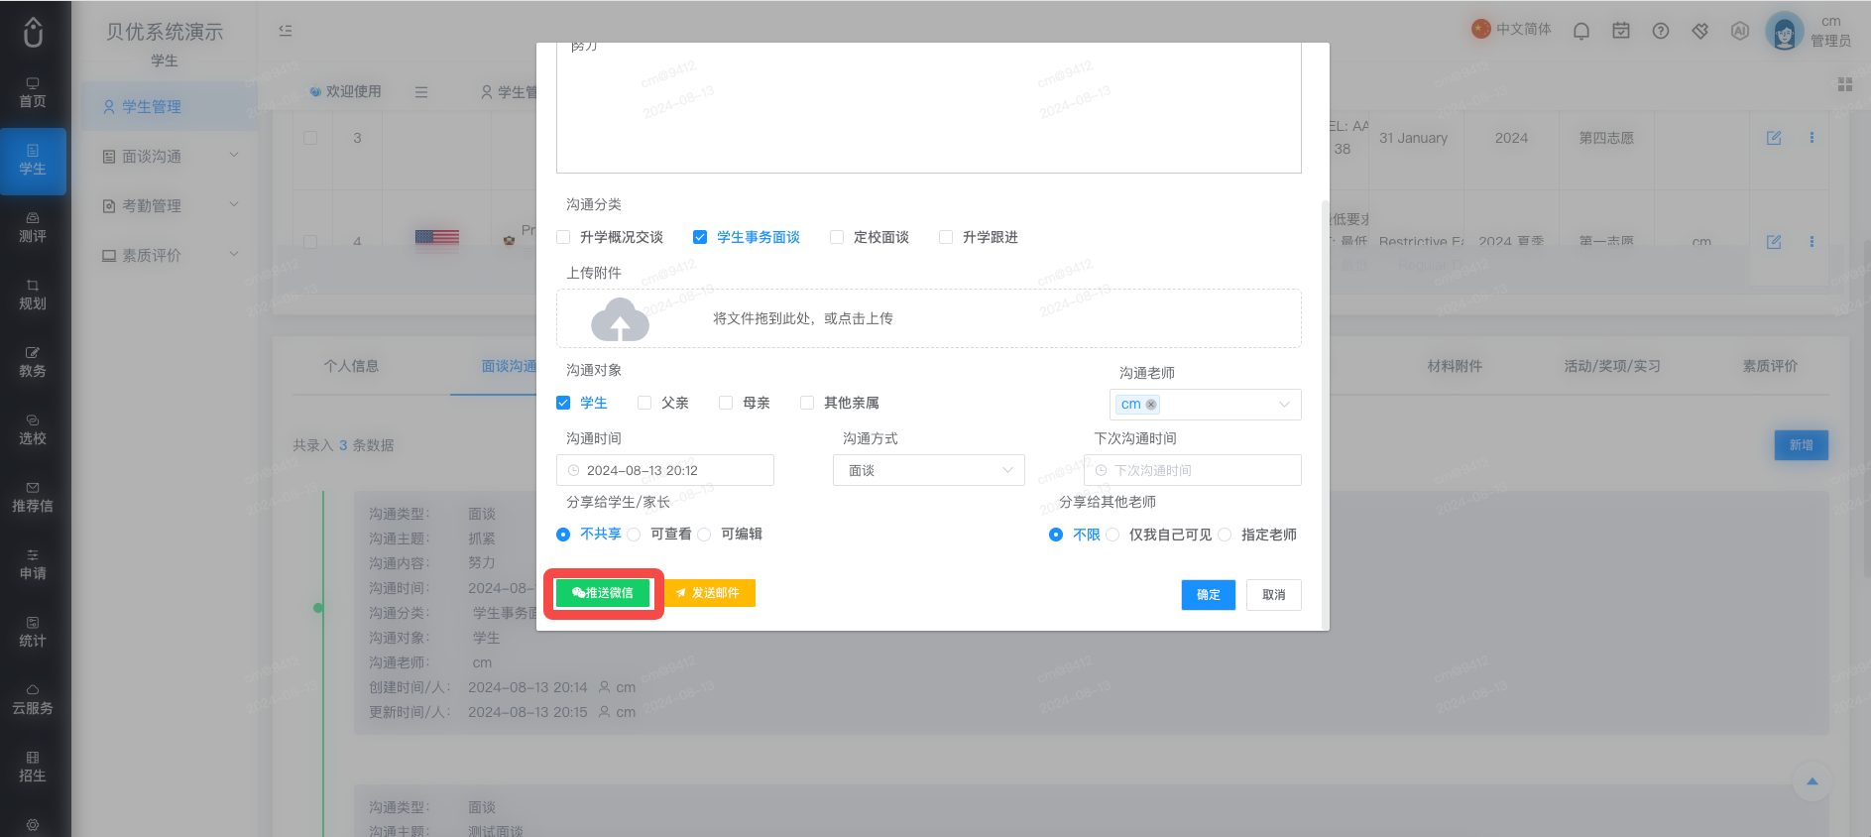Open the AI assistant icon
1871x837 pixels.
pyautogui.click(x=1740, y=31)
